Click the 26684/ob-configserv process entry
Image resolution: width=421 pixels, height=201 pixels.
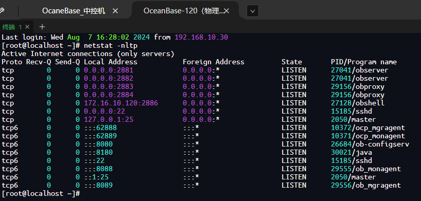click(x=370, y=144)
